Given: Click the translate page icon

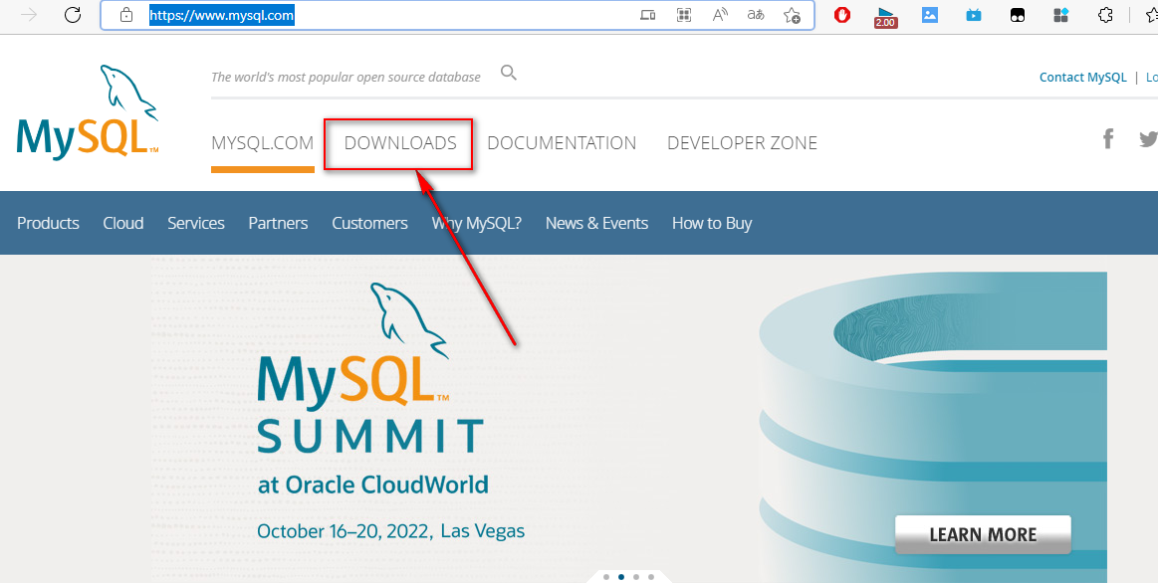Looking at the screenshot, I should coord(756,15).
